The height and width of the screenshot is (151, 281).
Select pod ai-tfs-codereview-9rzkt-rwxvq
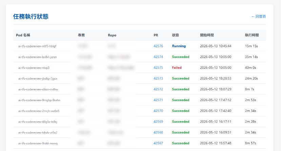(x=38, y=143)
